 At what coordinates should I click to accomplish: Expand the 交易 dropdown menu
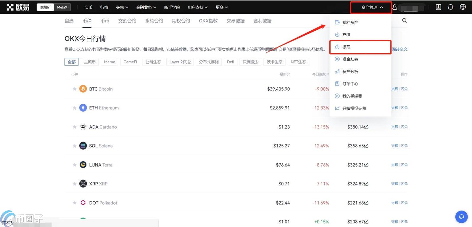point(122,7)
